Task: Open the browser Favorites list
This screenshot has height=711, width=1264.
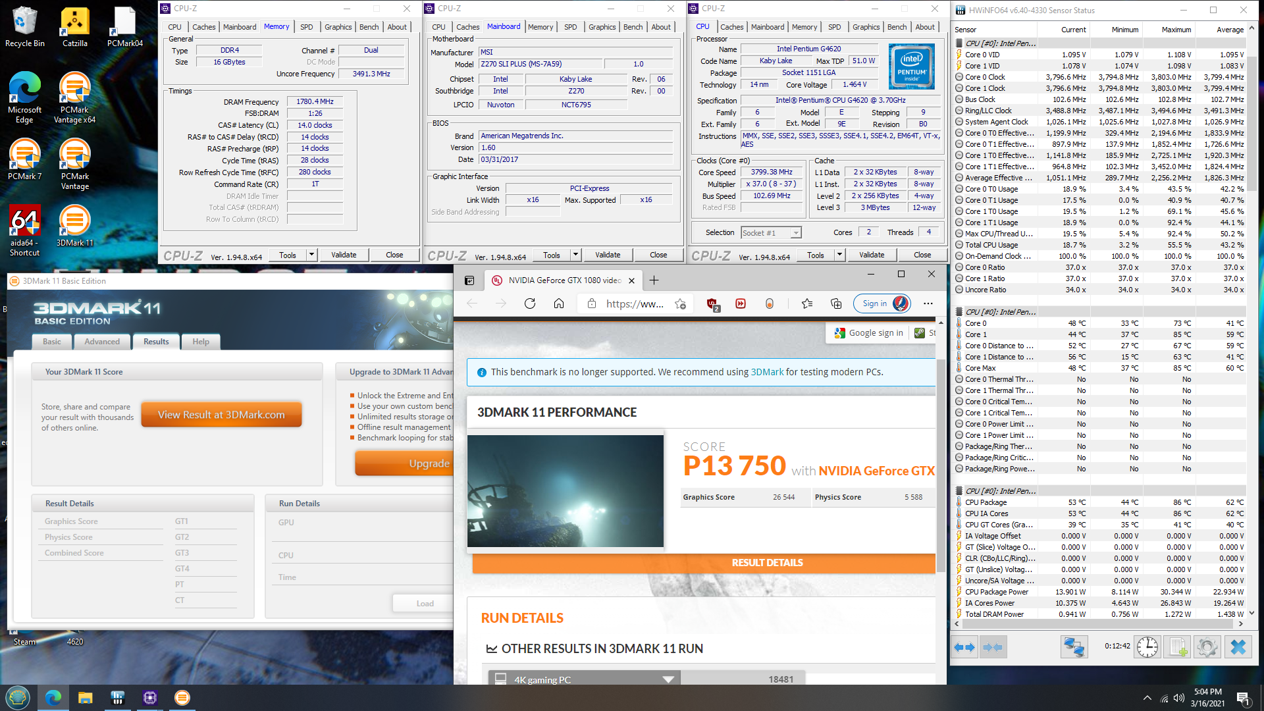Action: (x=807, y=303)
